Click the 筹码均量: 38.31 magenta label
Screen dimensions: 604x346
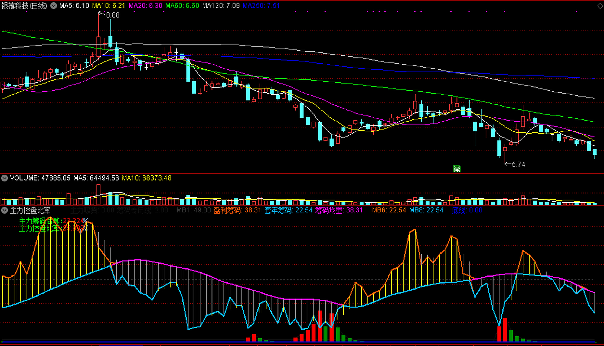pyautogui.click(x=339, y=210)
